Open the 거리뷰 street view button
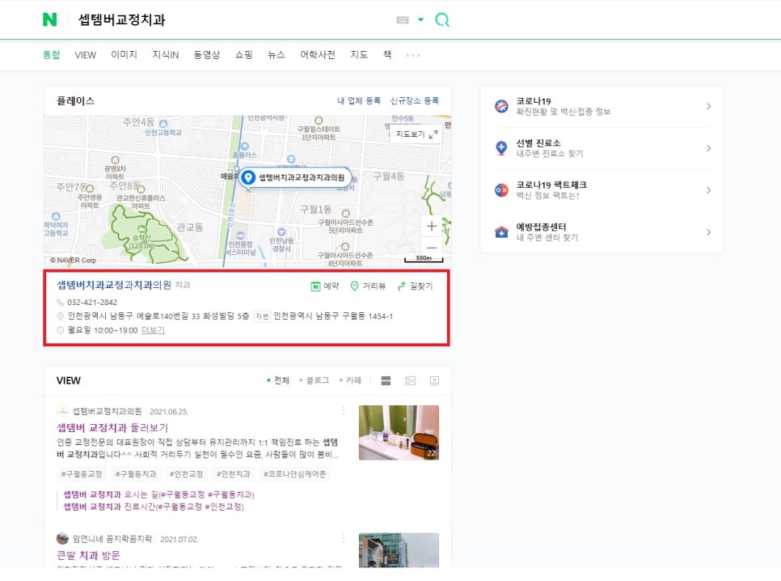Viewport: 781px width, 581px height. [x=368, y=286]
